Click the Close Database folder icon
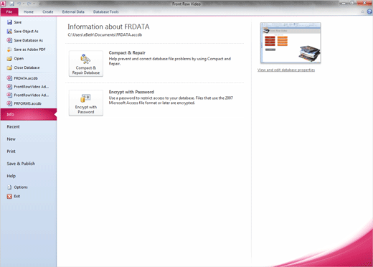The width and height of the screenshot is (373, 267). click(9, 67)
